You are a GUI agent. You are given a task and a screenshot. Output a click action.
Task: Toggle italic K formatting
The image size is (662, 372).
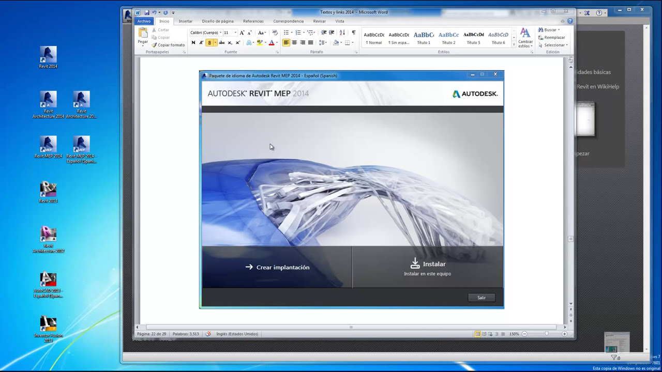pyautogui.click(x=201, y=43)
